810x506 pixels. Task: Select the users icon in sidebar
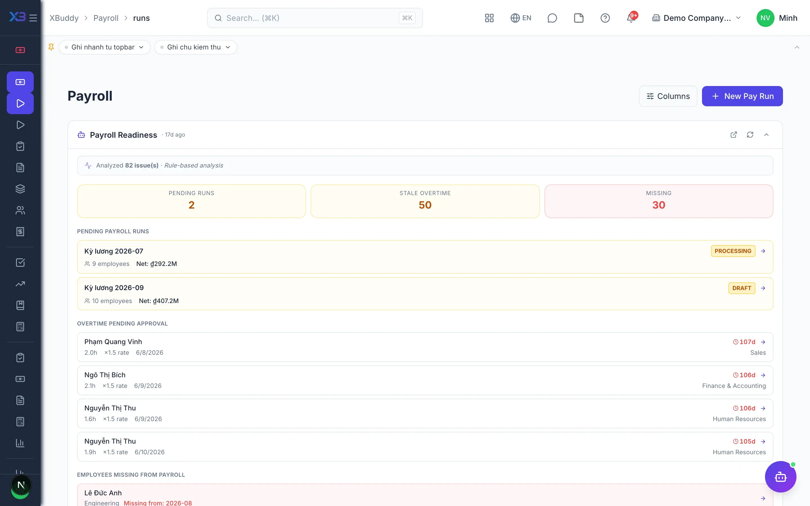click(x=20, y=211)
